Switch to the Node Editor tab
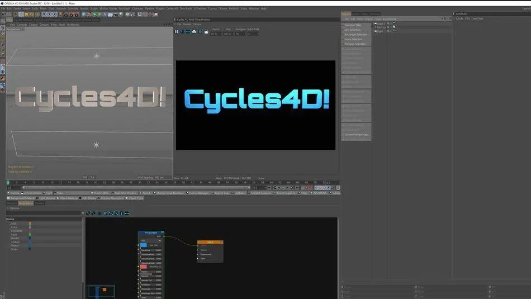This screenshot has height=299, width=531. pos(26,203)
